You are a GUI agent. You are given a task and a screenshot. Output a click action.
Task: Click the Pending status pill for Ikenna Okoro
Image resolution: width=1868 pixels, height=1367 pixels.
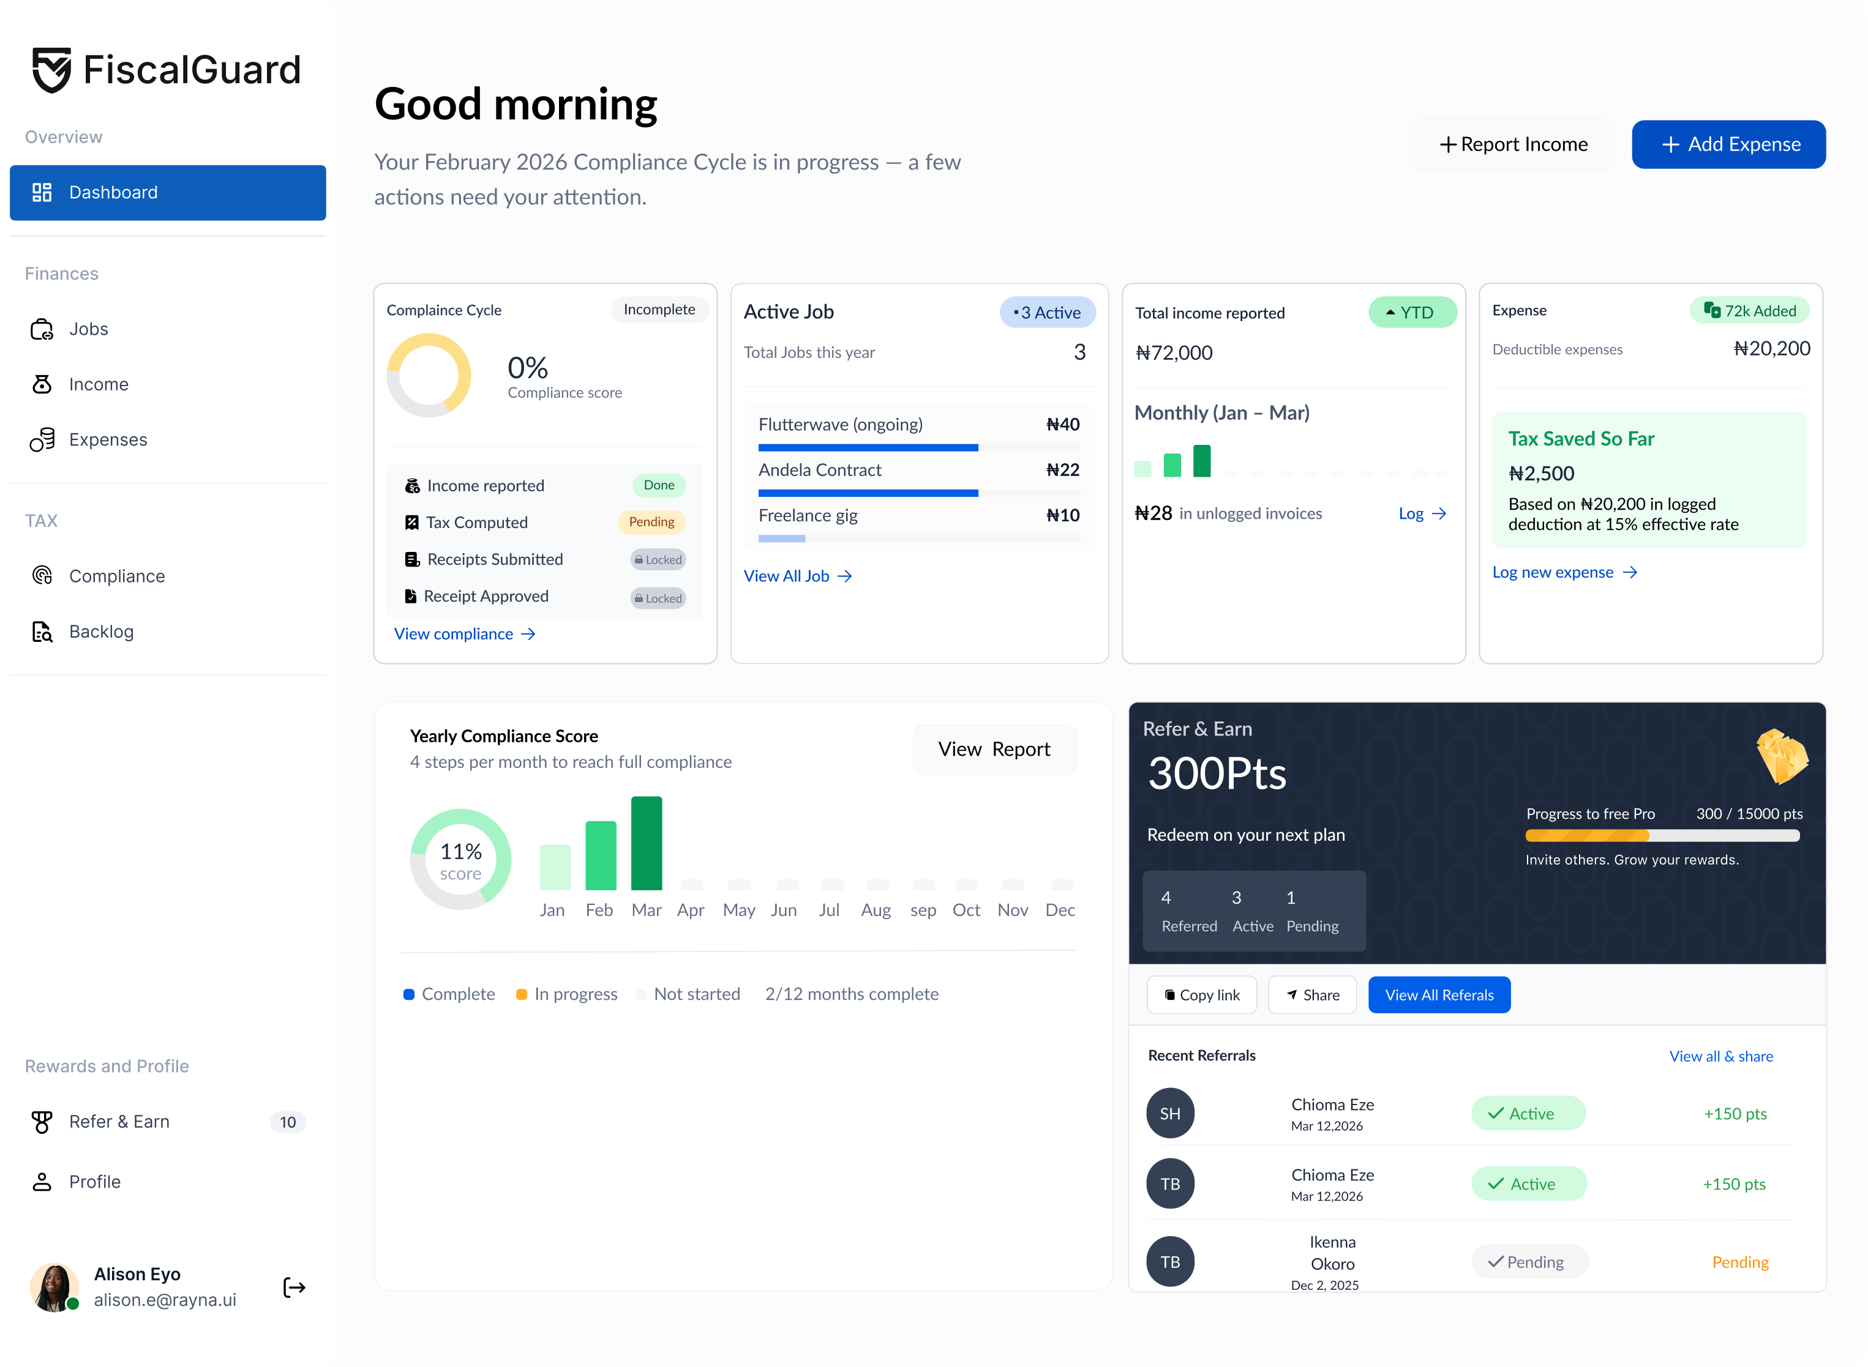point(1529,1262)
